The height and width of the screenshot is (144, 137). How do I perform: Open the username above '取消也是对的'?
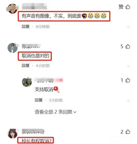[x=31, y=46]
